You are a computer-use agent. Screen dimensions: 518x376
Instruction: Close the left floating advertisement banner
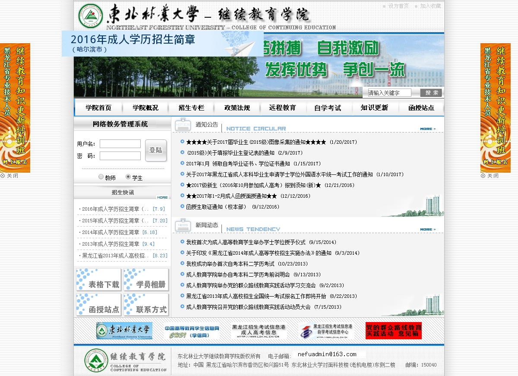tap(9, 176)
